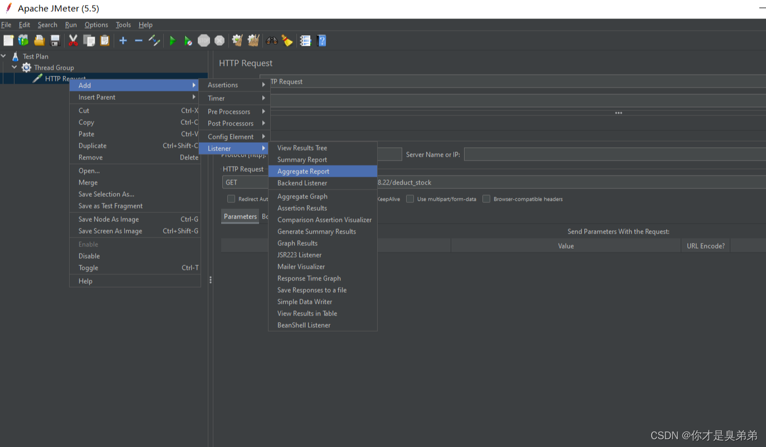Select Remove in context menu
This screenshot has height=447, width=766.
[x=135, y=157]
